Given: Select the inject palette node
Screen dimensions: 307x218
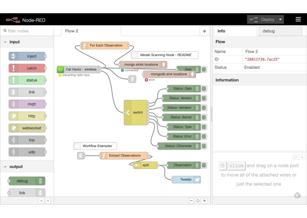Looking at the screenshot, I should coord(27,56).
